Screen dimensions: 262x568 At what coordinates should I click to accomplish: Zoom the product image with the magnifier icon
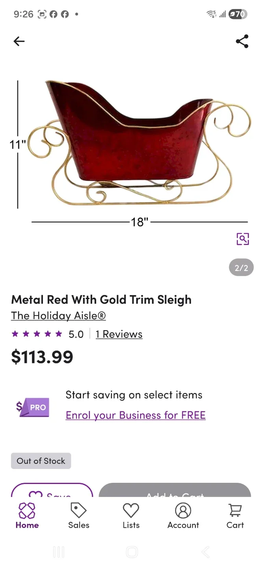click(243, 239)
